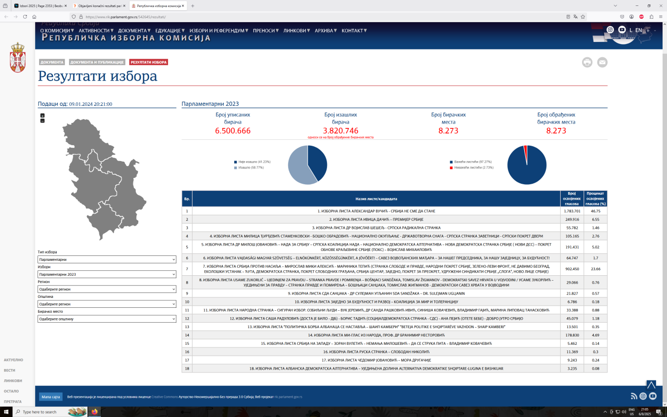Click the turnout pie chart
The image size is (667, 417).
307,165
